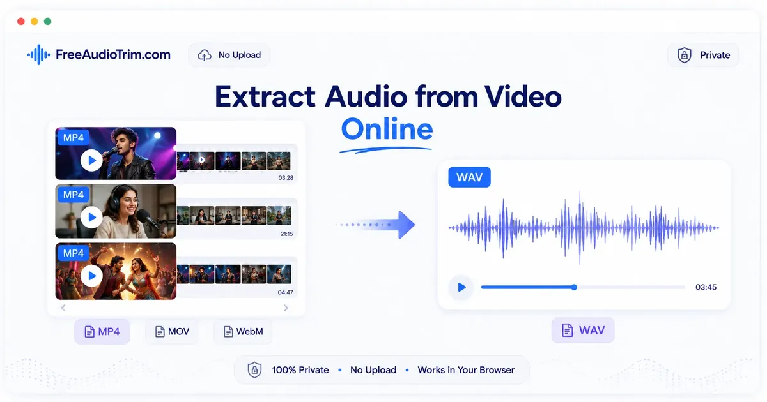Click the MP4 label on podcast thumbnail
This screenshot has width=767, height=402.
click(74, 195)
